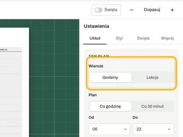Open the Święta settings tab
183x137 pixels.
(x=143, y=38)
